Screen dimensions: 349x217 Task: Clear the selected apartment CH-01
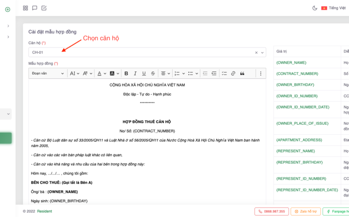point(256,52)
